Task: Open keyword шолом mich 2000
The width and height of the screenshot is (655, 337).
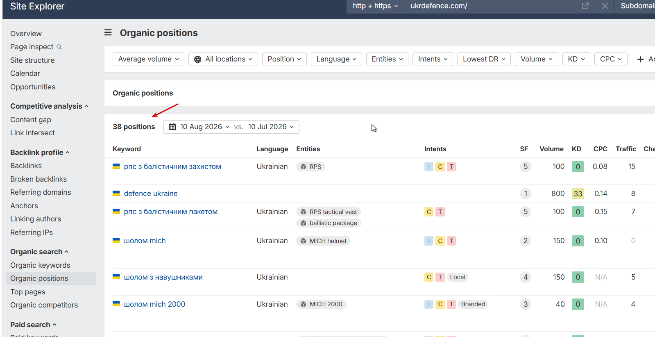Action: [x=155, y=304]
